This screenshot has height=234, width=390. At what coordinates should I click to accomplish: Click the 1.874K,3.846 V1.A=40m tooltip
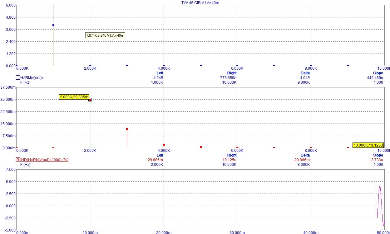tap(105, 35)
